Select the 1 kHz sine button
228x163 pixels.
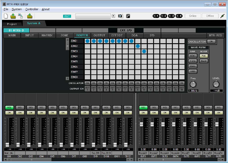click(192, 61)
